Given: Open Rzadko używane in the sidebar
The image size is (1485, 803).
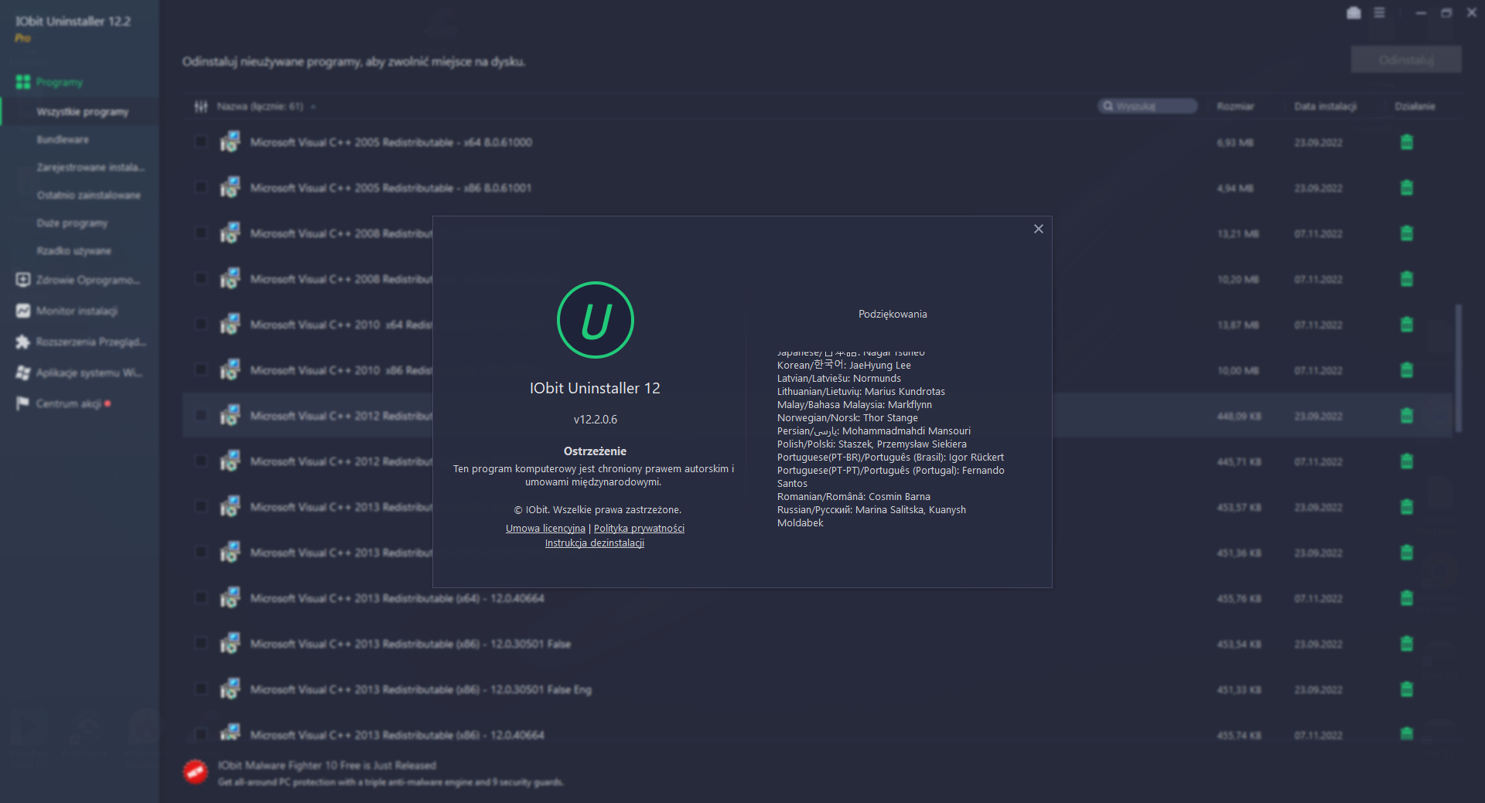Looking at the screenshot, I should (x=74, y=251).
